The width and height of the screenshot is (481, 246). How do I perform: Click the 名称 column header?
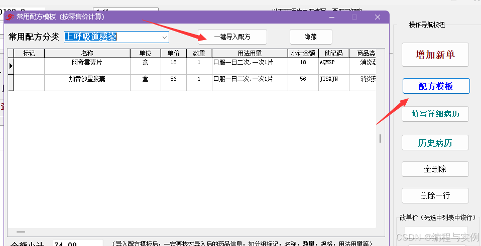coord(87,53)
